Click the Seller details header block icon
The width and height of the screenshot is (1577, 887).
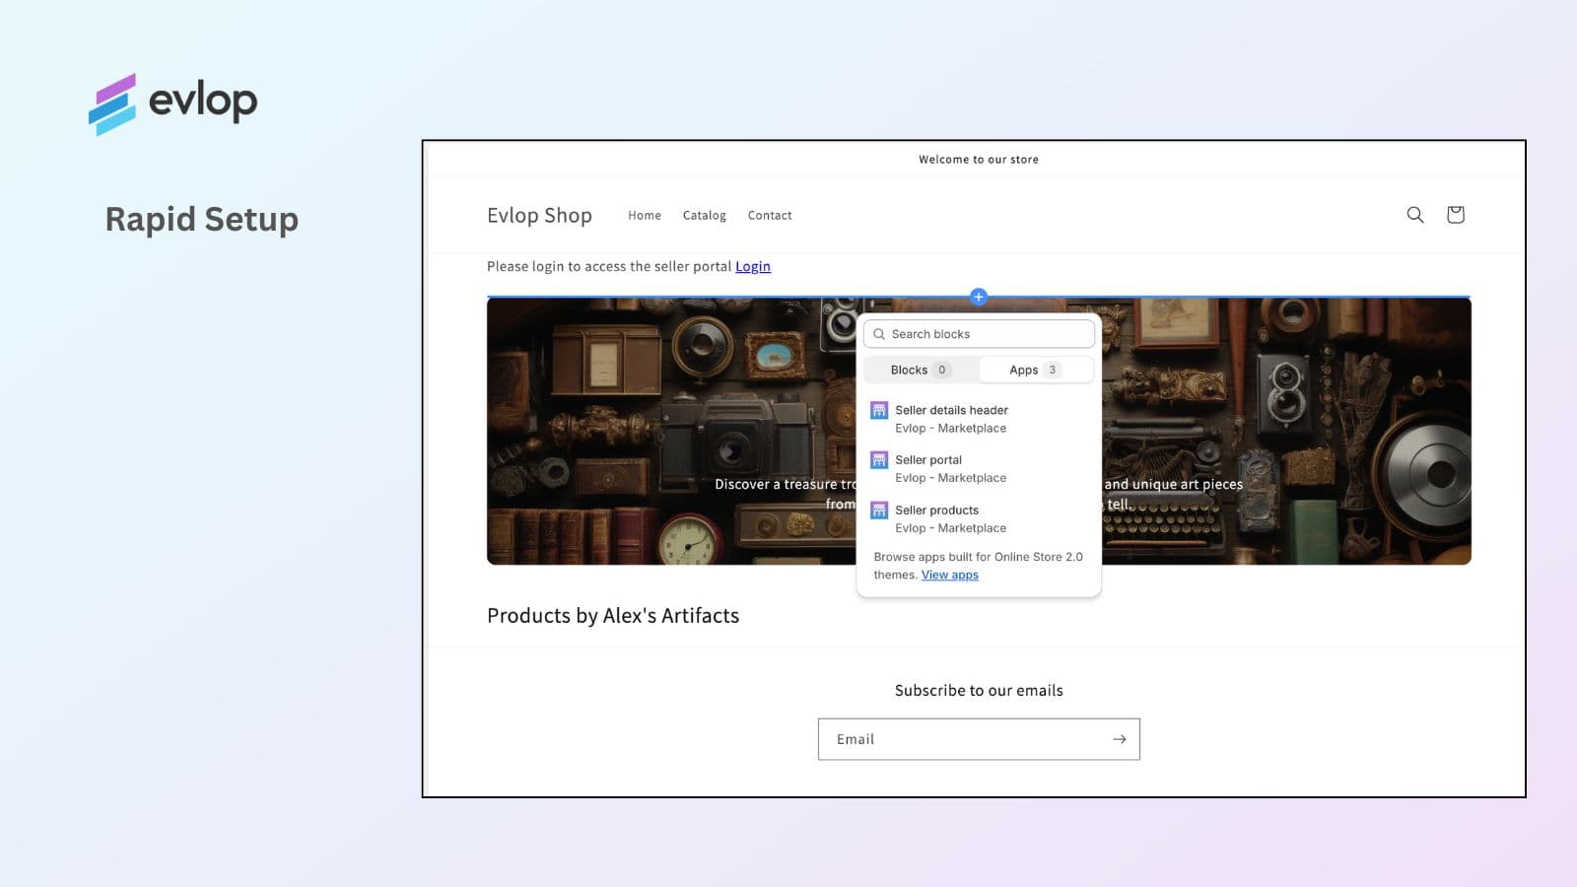coord(879,411)
